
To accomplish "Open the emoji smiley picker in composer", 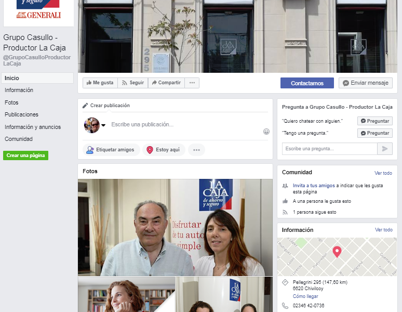I will click(266, 132).
